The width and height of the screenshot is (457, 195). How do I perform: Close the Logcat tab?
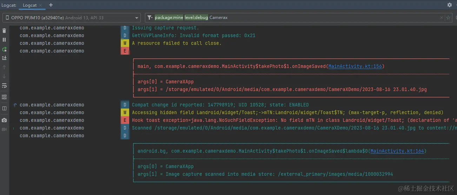(x=41, y=5)
